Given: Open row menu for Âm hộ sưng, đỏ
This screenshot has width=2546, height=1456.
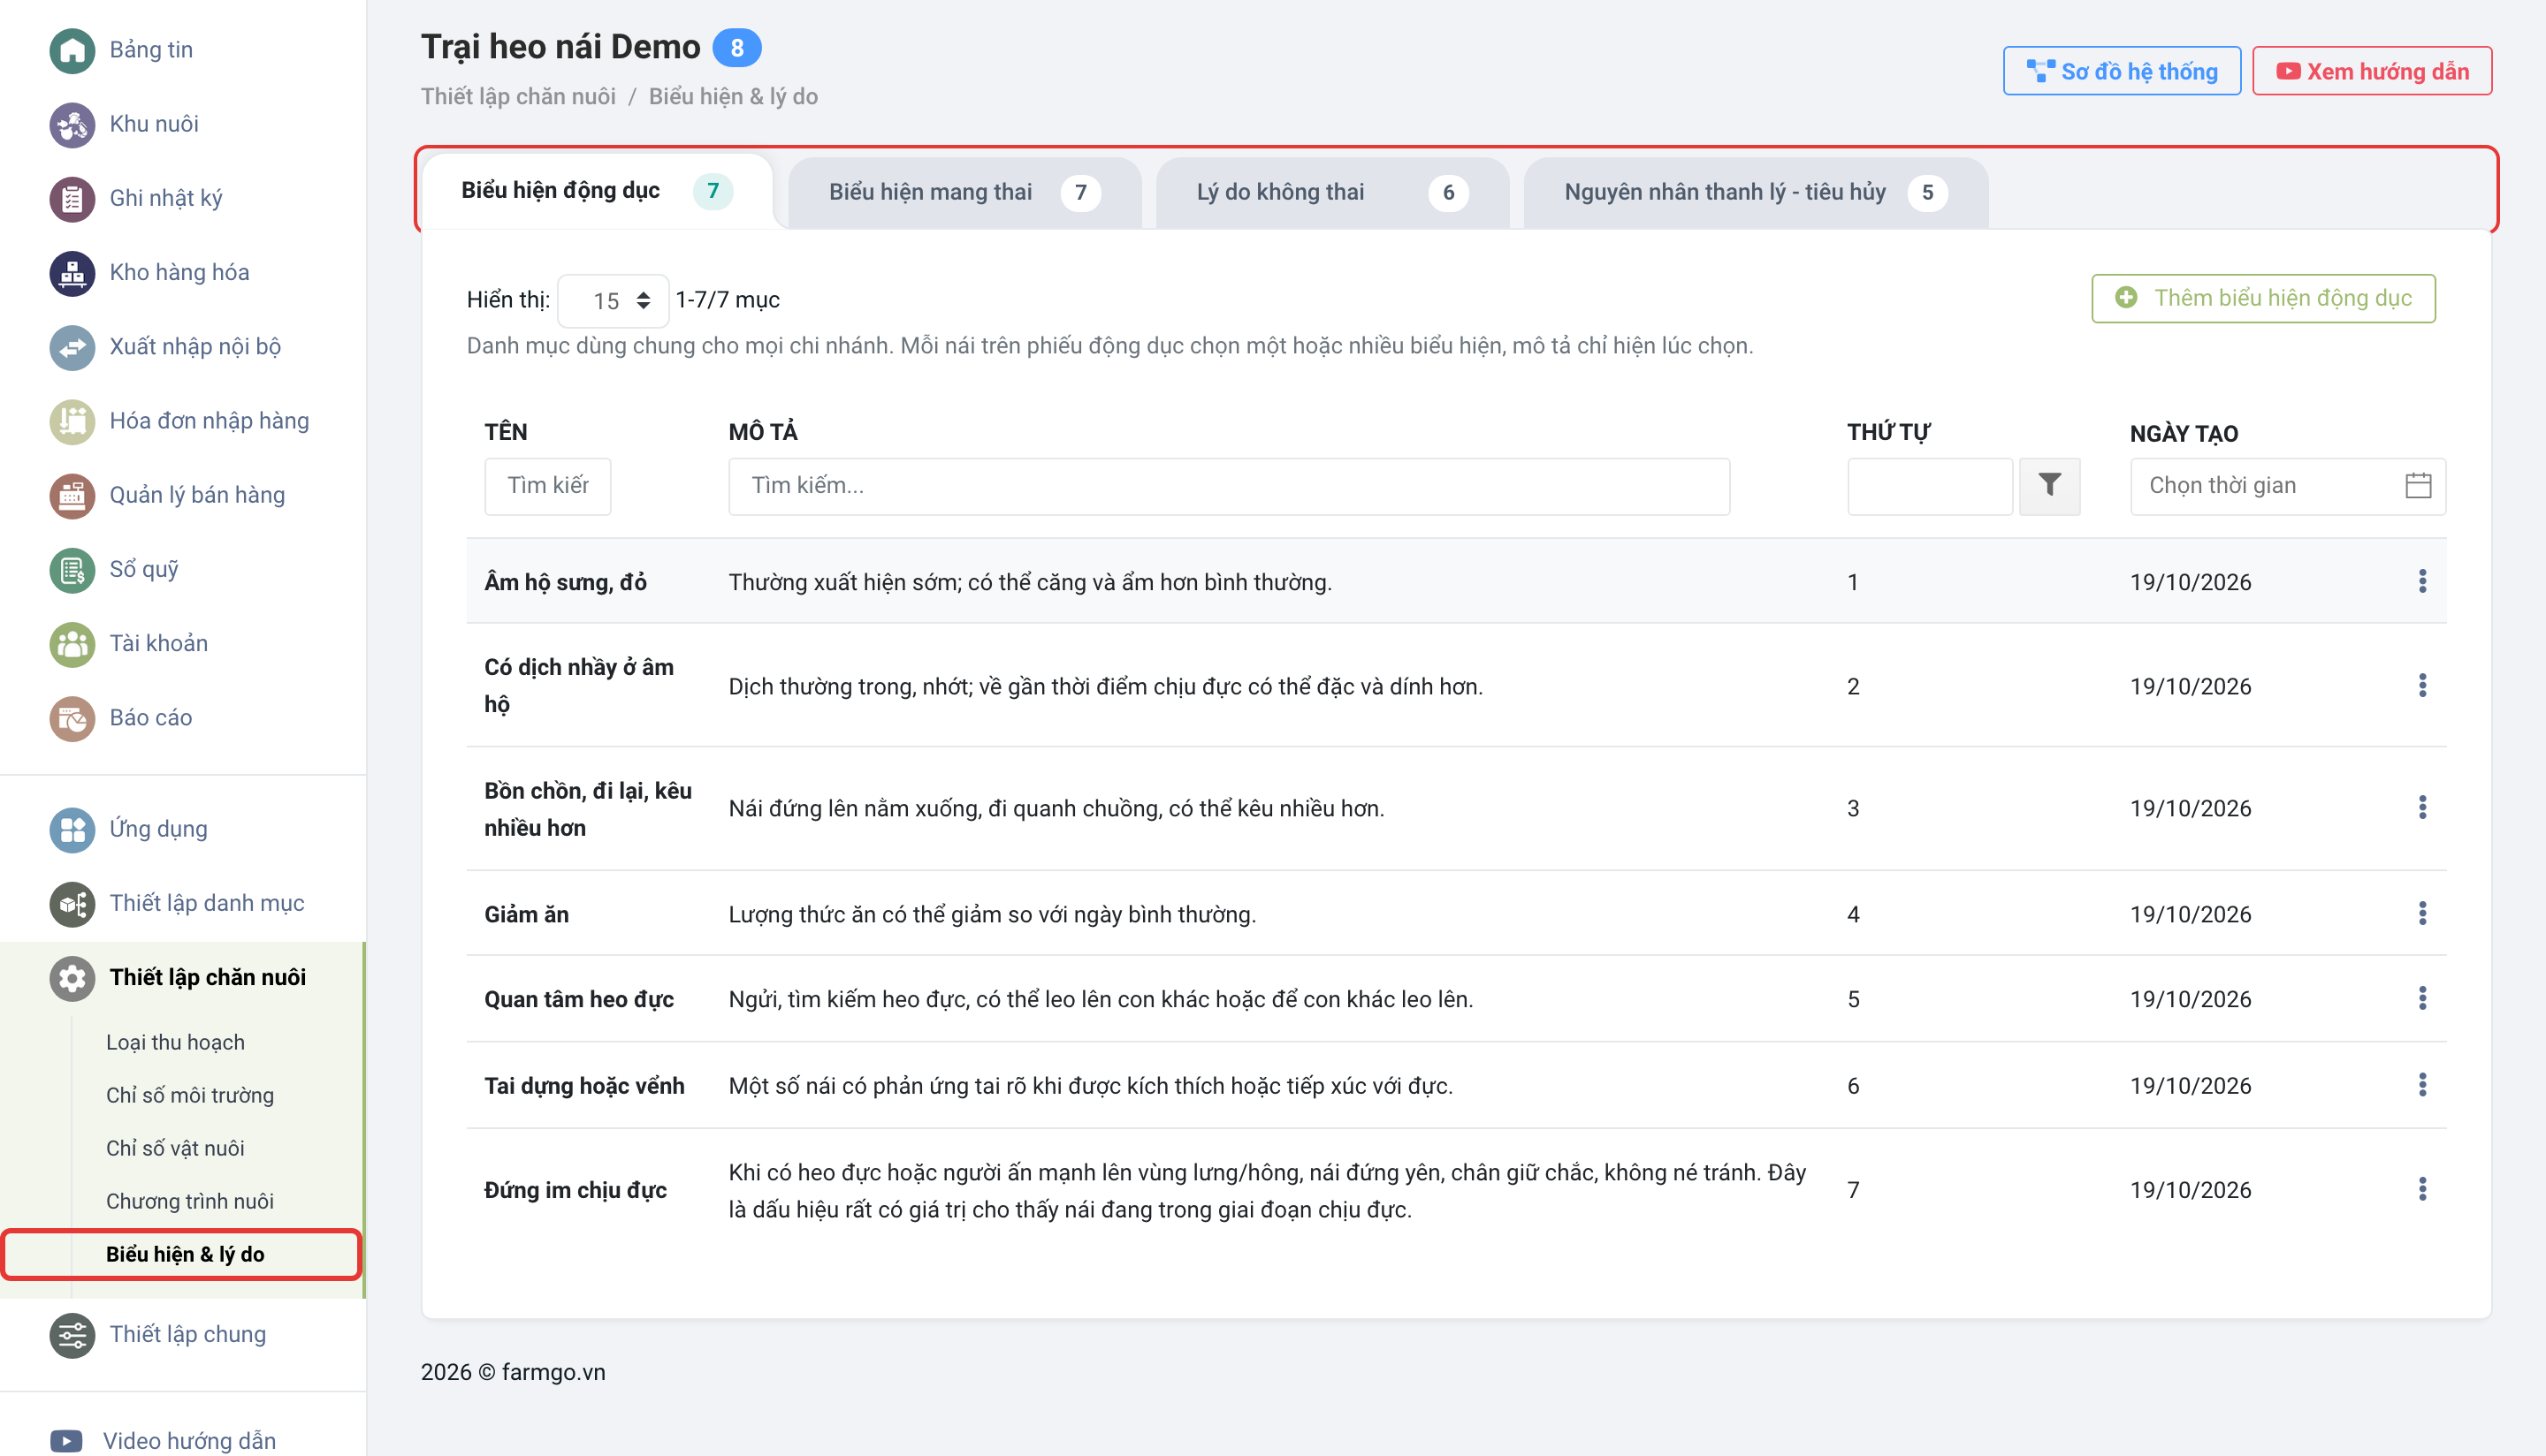Looking at the screenshot, I should coord(2422,582).
